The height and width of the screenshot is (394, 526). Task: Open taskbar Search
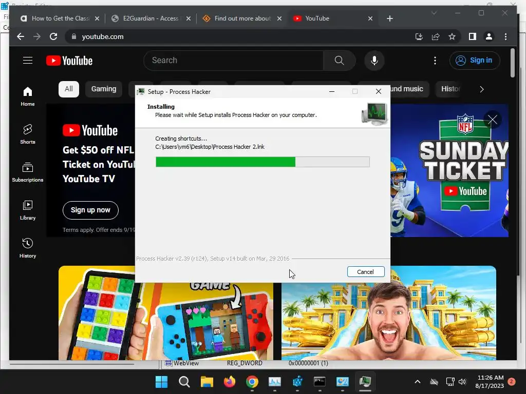[184, 382]
